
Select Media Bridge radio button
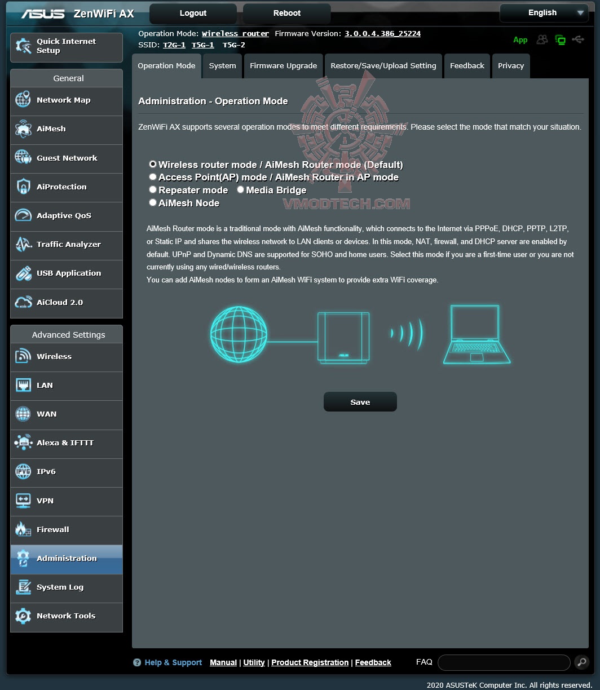240,190
